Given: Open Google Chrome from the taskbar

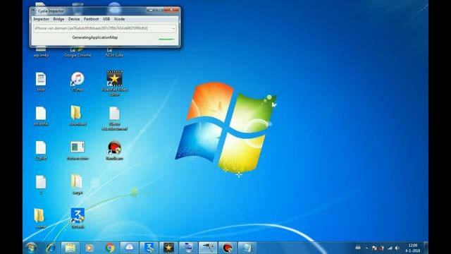Looking at the screenshot, I should 110,248.
